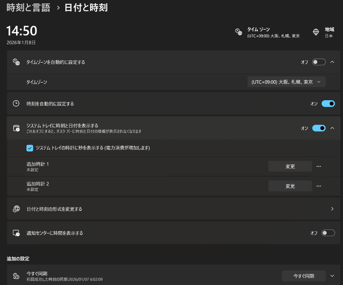Click the 日付と時刻 page title
Screen dimensions: 343x285
[x=86, y=7]
